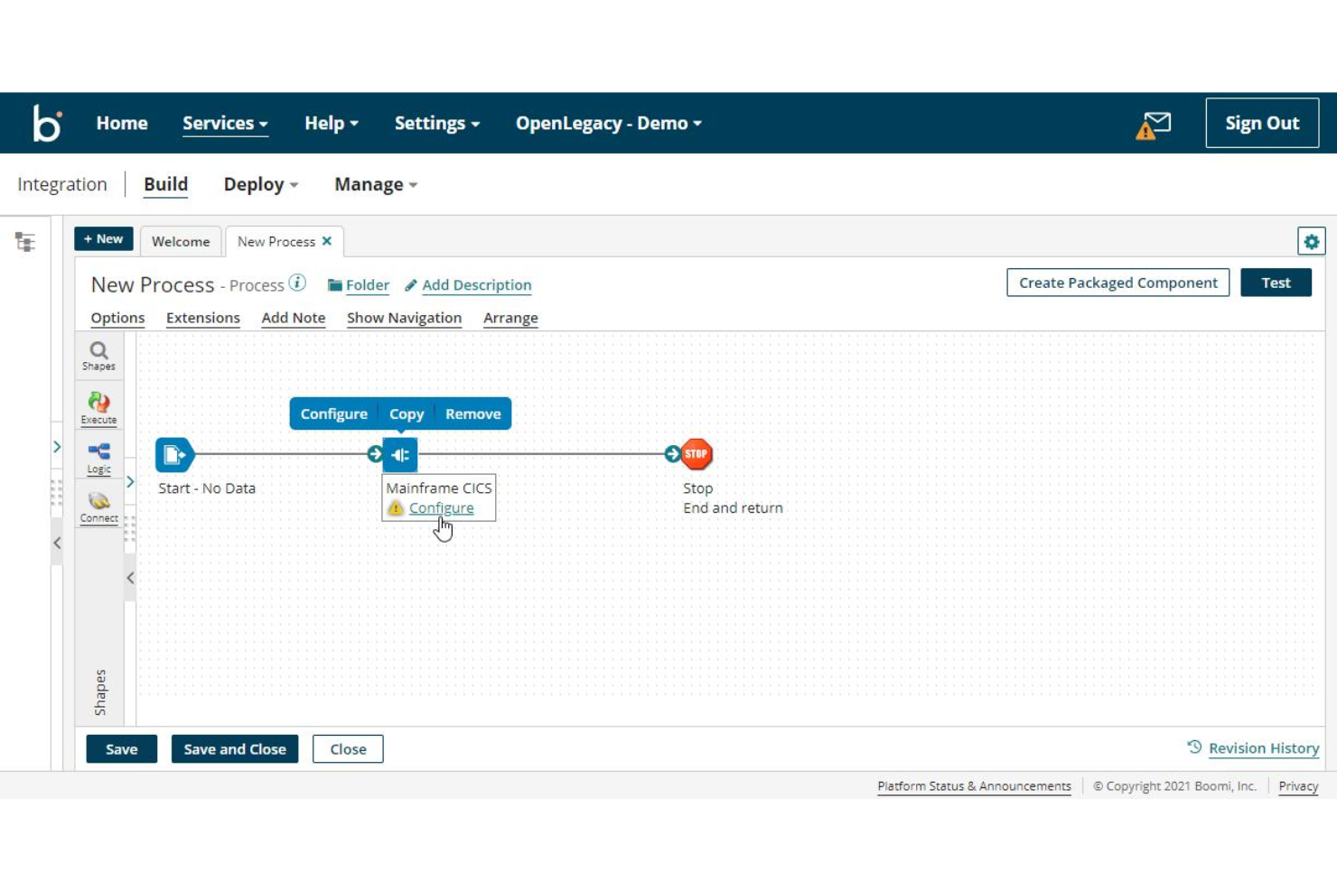Click the New Process title text
Screen dimensions: 1337x891
pos(153,284)
